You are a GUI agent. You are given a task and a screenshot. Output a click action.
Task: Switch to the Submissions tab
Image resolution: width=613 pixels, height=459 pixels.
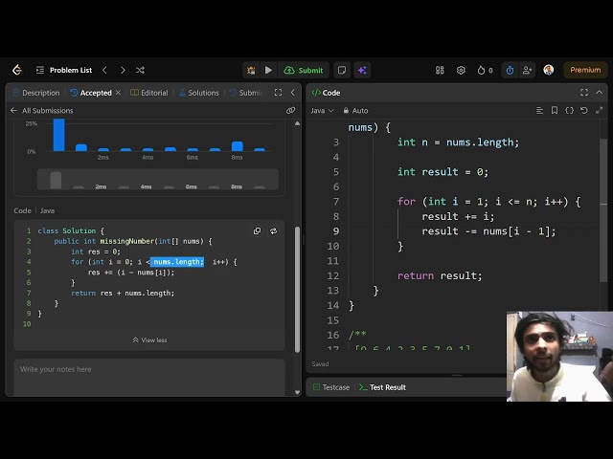coord(246,93)
